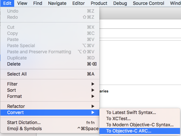Select To Objective-C ARC... option

tap(140, 131)
